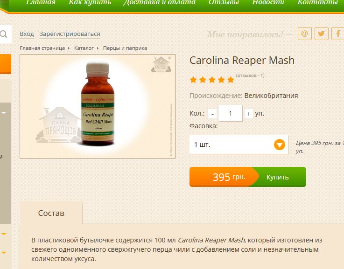Open the Carolina Reaper bottle image
The height and width of the screenshot is (269, 344).
[98, 103]
